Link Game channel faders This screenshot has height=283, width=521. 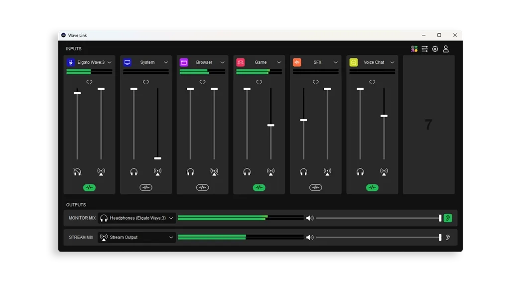pyautogui.click(x=259, y=82)
